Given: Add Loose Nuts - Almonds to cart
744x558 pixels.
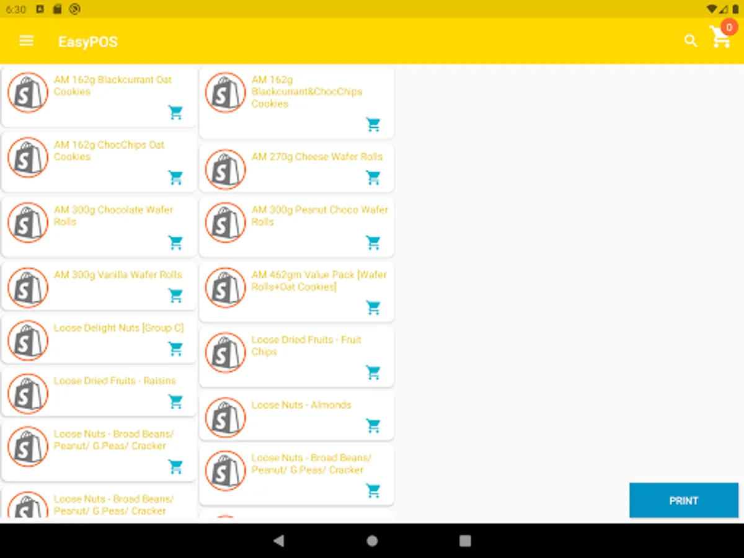Looking at the screenshot, I should (373, 426).
